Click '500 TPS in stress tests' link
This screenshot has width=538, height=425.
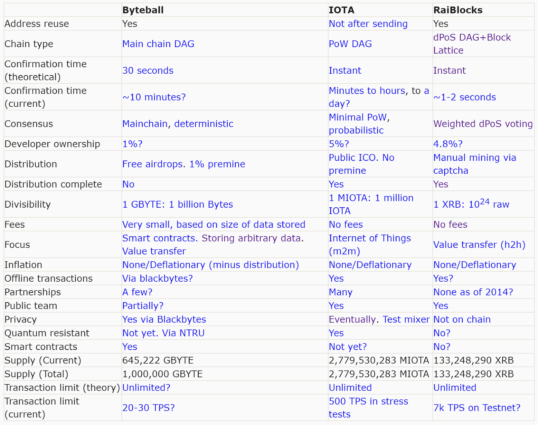coord(368,408)
